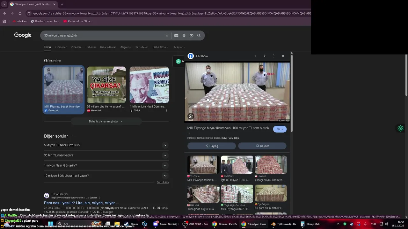The image size is (408, 229).
Task: Click the Google logo to go home
Action: tap(23, 35)
